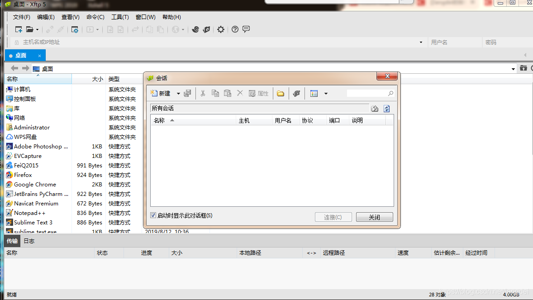
Task: Select WPS网盘 in file list
Action: coord(25,137)
